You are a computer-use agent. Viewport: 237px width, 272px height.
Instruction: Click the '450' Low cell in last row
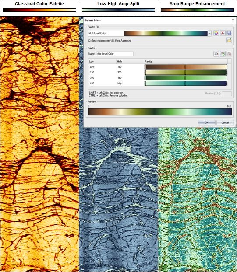pos(92,83)
